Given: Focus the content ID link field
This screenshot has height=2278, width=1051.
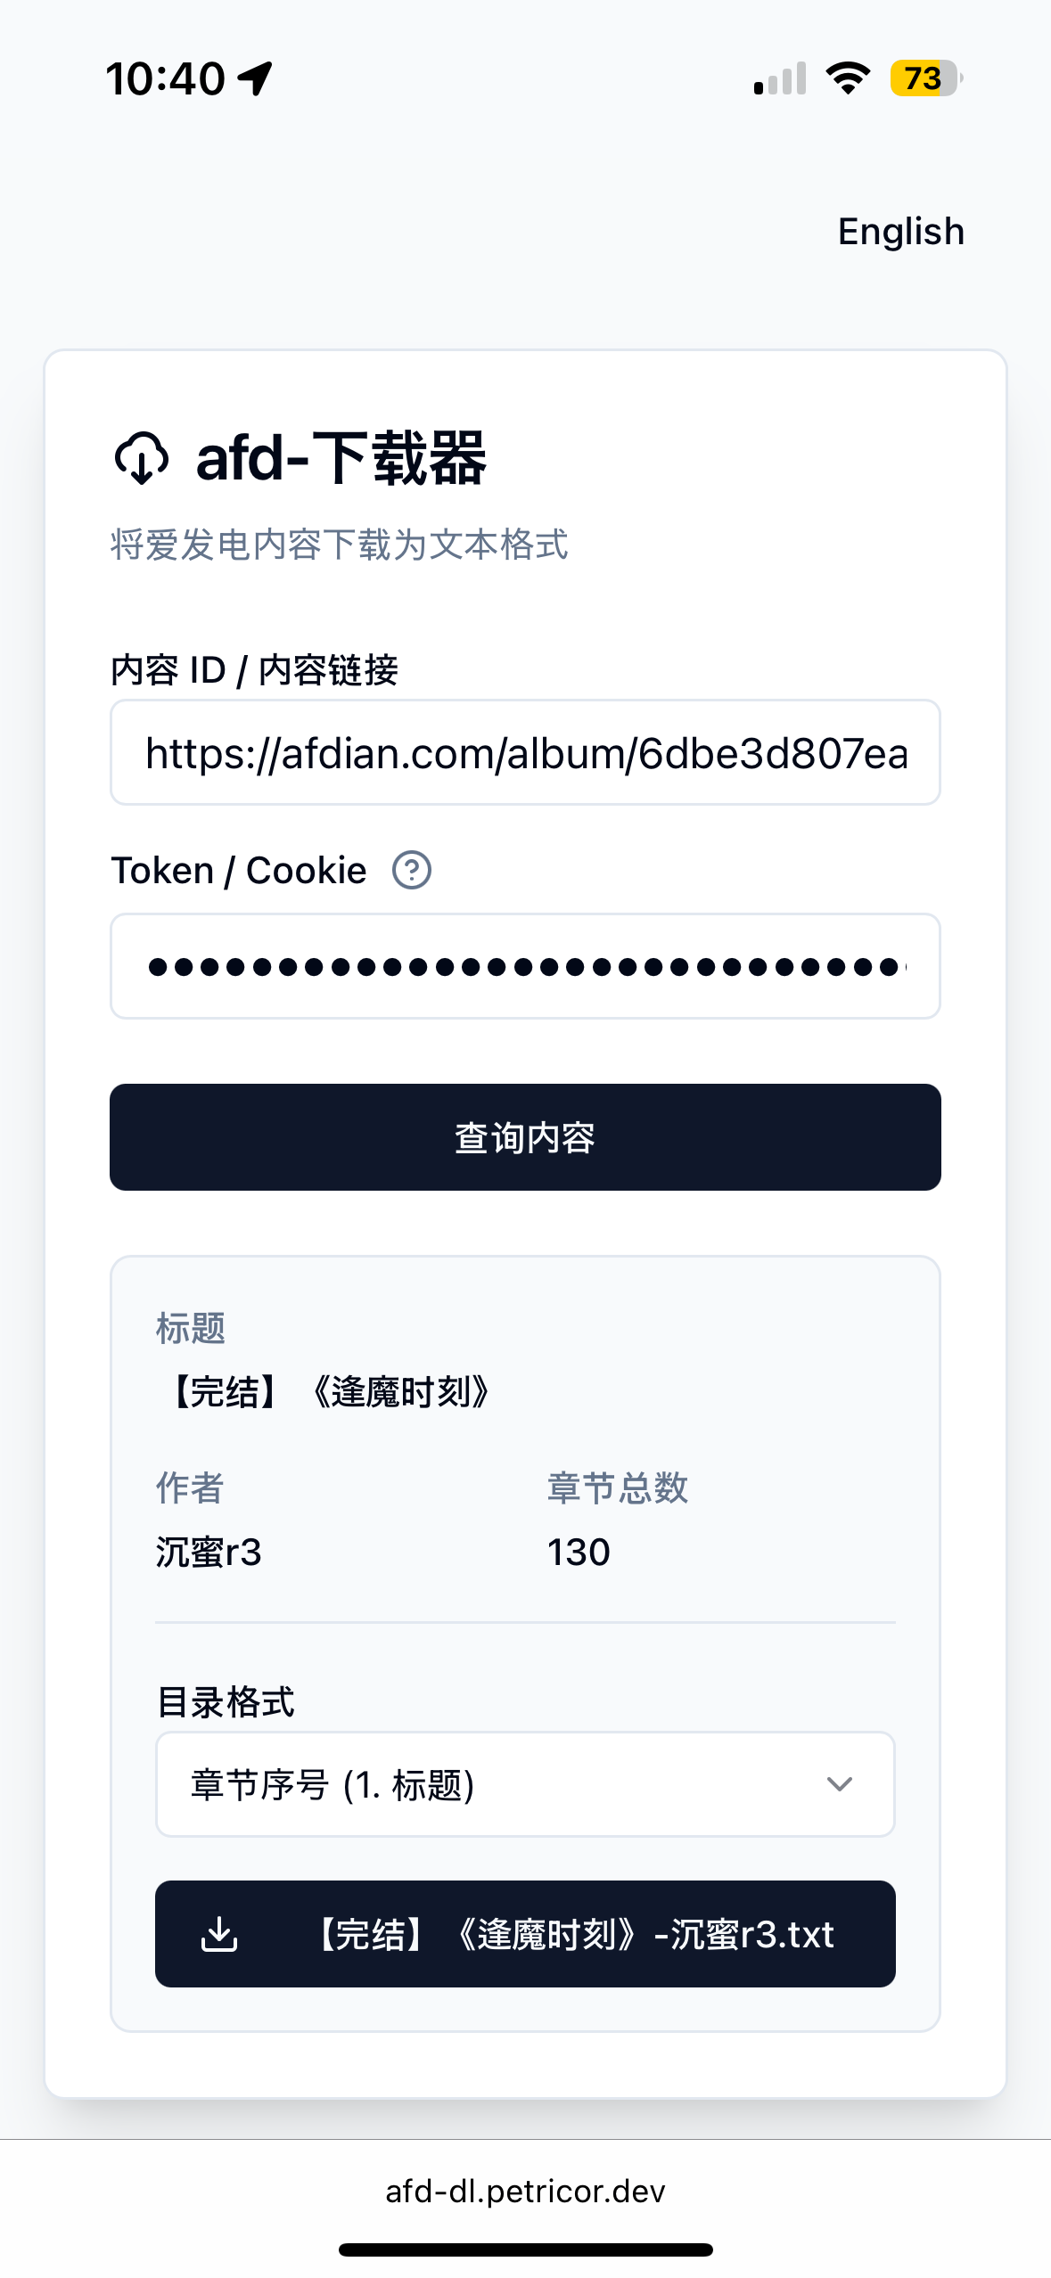Looking at the screenshot, I should point(525,753).
